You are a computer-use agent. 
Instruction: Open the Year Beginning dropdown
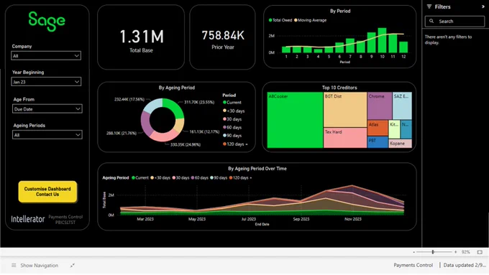[46, 82]
